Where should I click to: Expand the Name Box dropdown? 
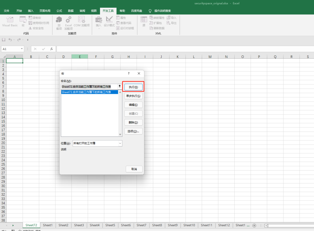[x=22, y=49]
